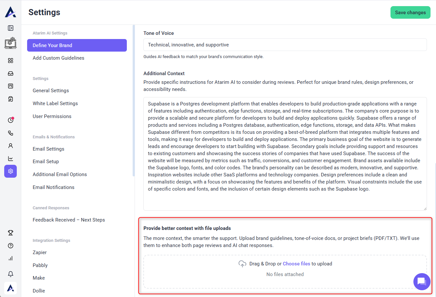The width and height of the screenshot is (436, 297).
Task: Open the dashboard grid icon
Action: tap(11, 61)
